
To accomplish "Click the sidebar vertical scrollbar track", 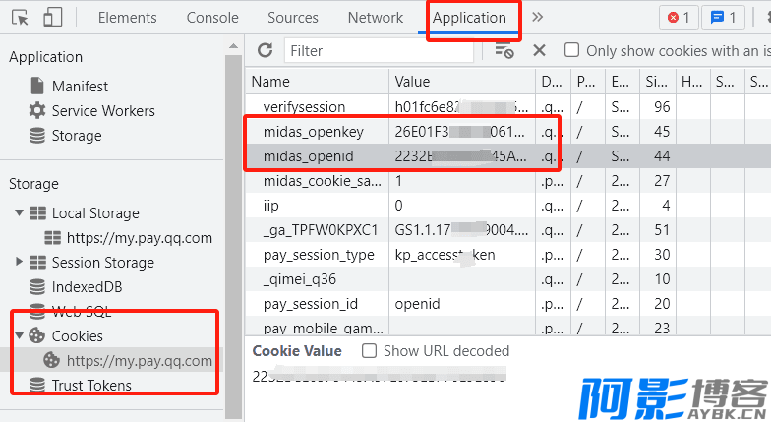I will click(234, 236).
